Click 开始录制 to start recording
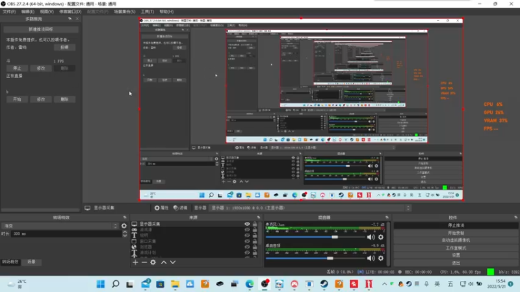 pyautogui.click(x=456, y=233)
